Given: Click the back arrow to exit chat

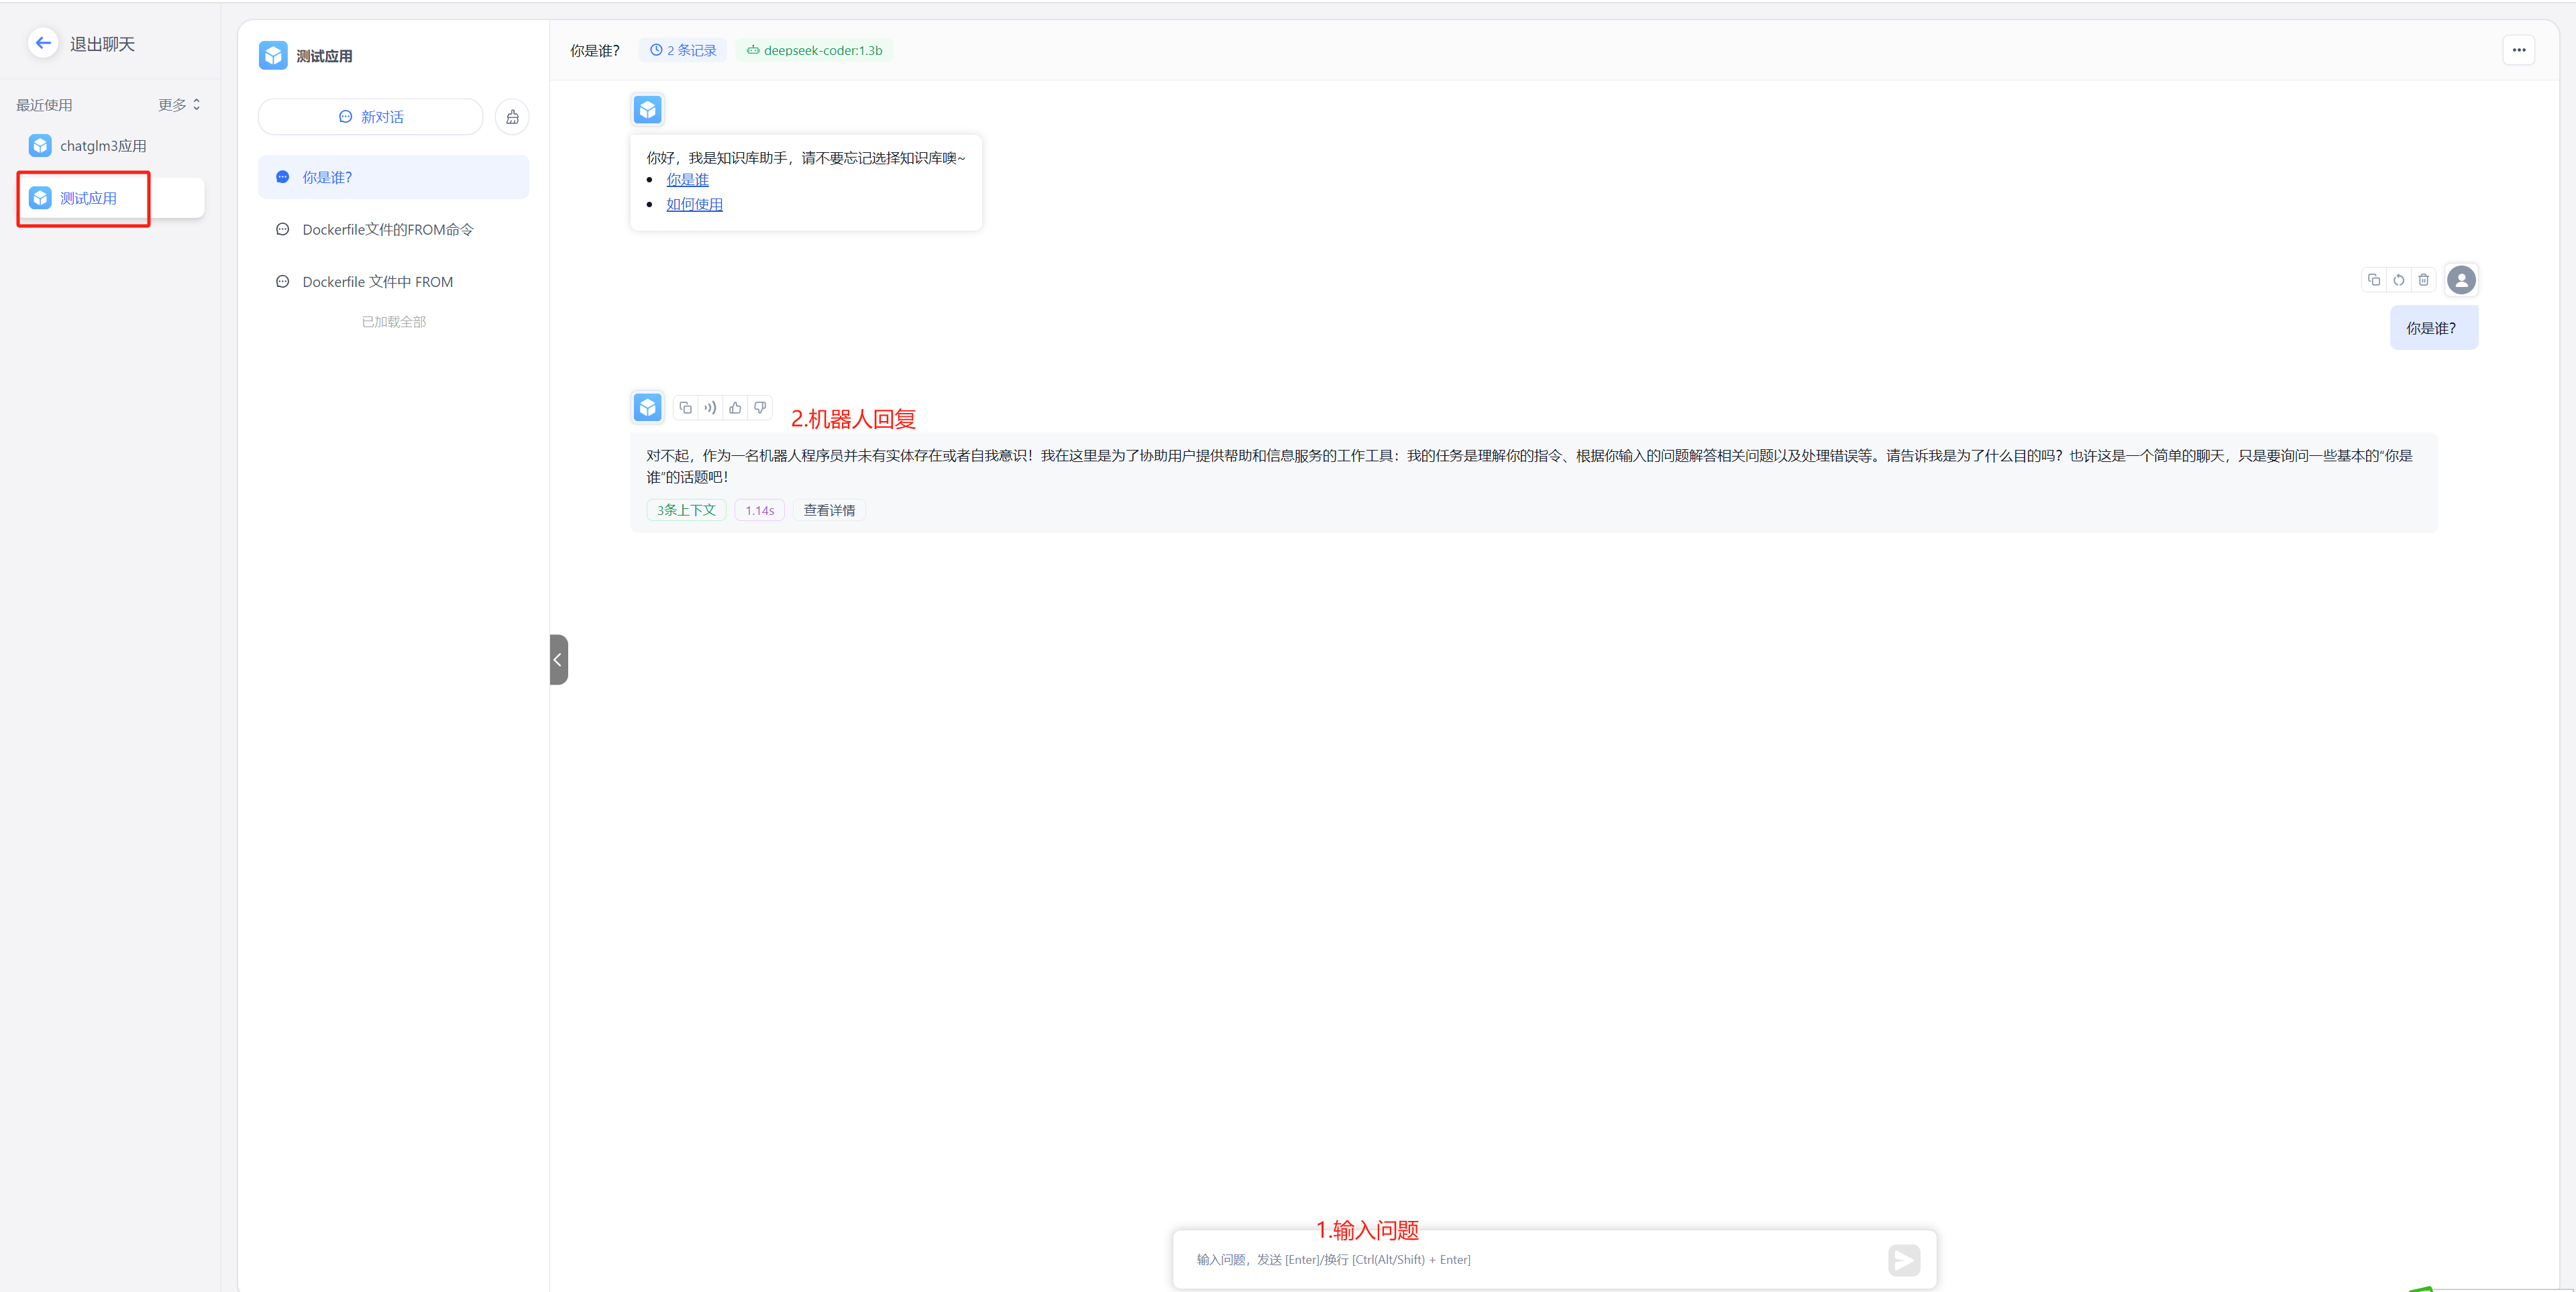Looking at the screenshot, I should (42, 43).
